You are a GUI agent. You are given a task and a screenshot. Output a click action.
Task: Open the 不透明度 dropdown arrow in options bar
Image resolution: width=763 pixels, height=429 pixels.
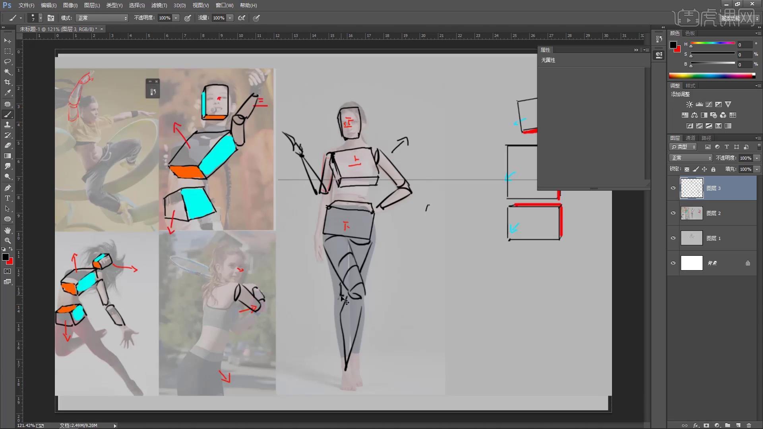(176, 18)
